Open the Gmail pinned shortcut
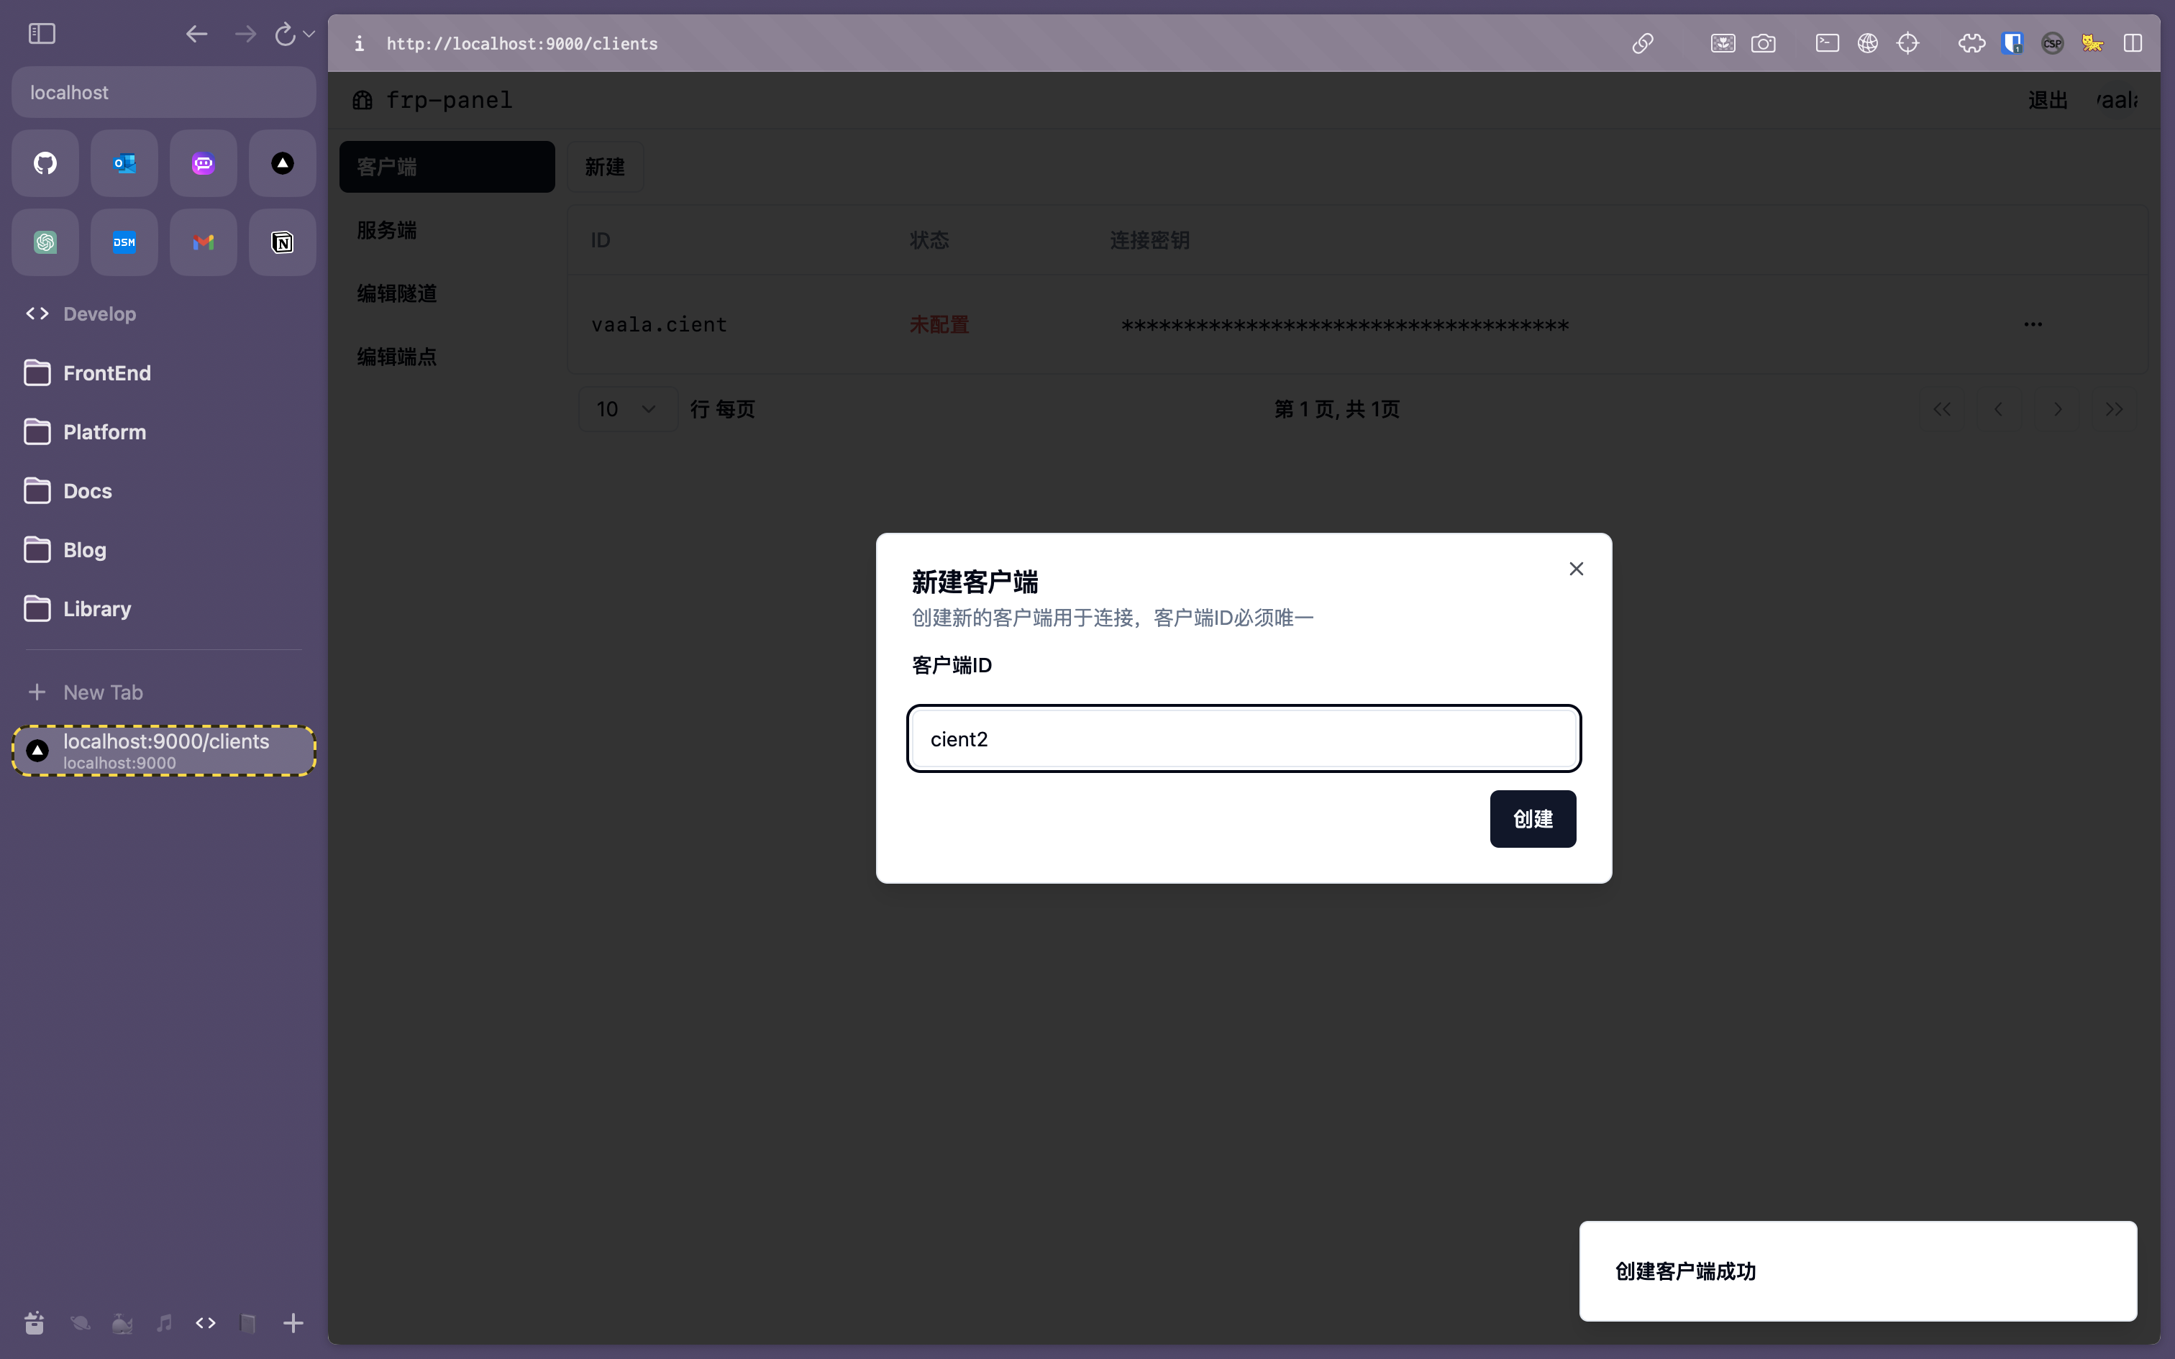Image resolution: width=2175 pixels, height=1359 pixels. [x=203, y=243]
